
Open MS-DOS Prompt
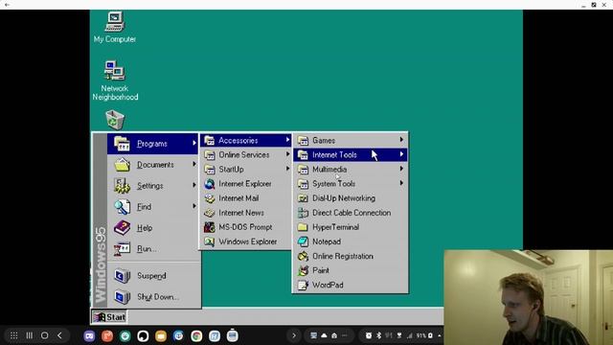tap(245, 227)
